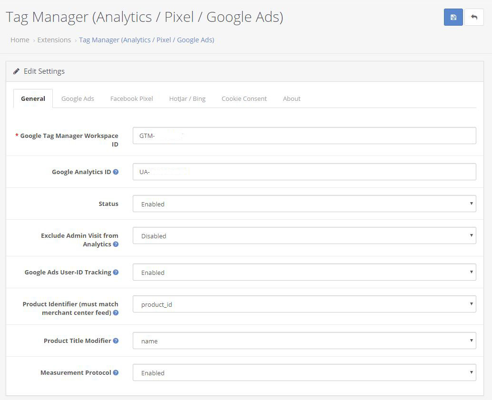
Task: Open help icon beside Measurement Protocol
Action: [x=116, y=373]
